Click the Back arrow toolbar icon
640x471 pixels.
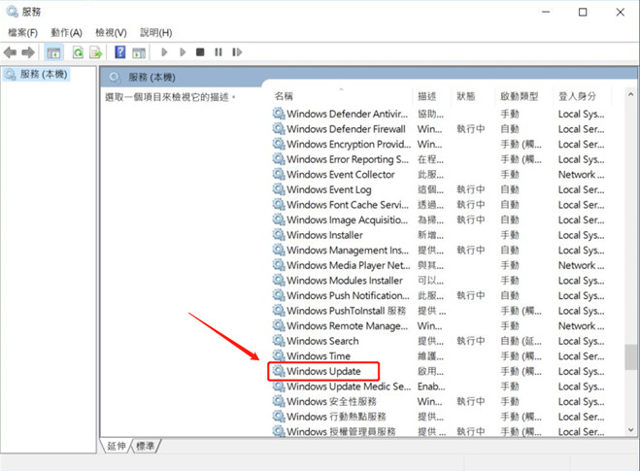[x=11, y=52]
